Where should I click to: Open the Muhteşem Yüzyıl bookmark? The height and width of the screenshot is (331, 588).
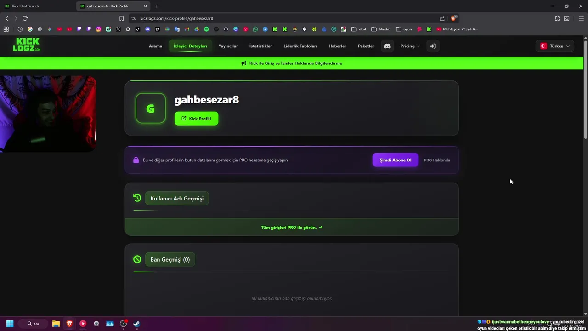pyautogui.click(x=457, y=29)
